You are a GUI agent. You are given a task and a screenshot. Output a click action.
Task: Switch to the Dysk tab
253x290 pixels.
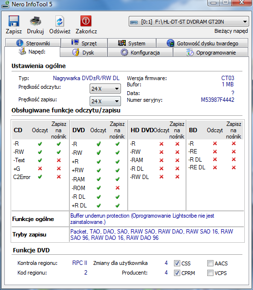coord(83,52)
